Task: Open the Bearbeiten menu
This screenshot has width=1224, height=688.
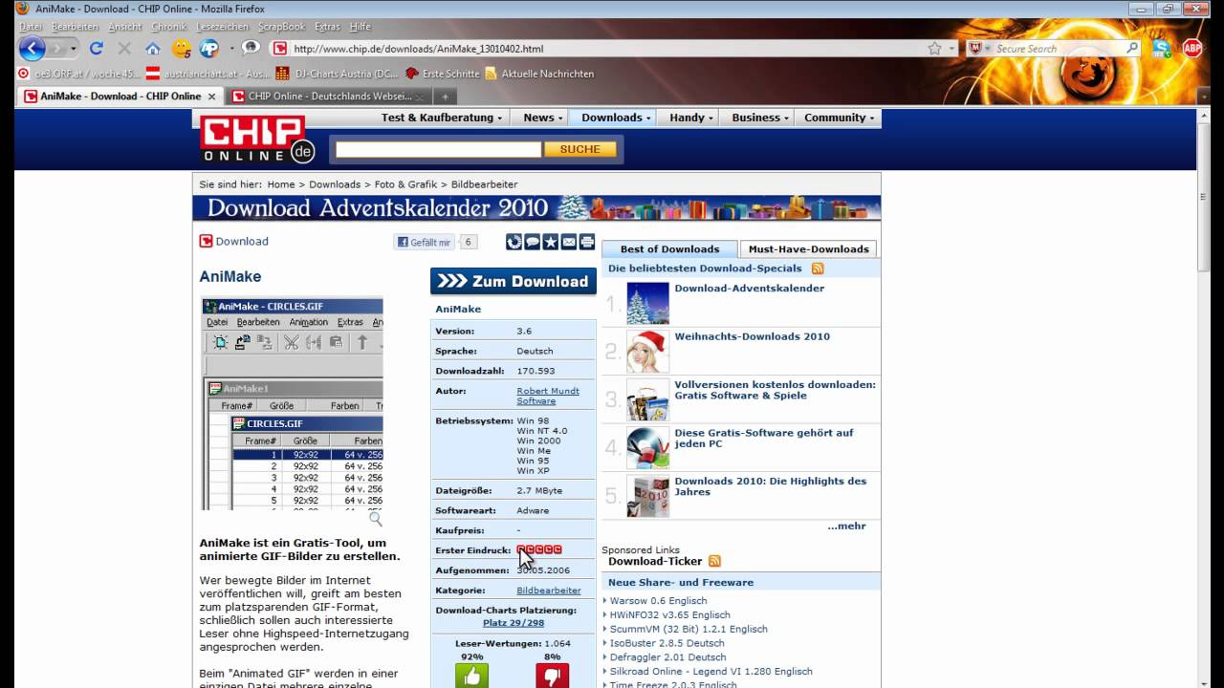Action: pyautogui.click(x=75, y=27)
